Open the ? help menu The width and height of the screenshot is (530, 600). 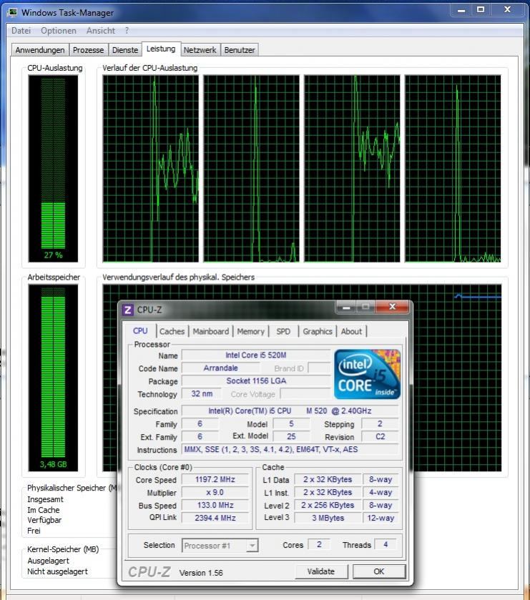point(127,31)
